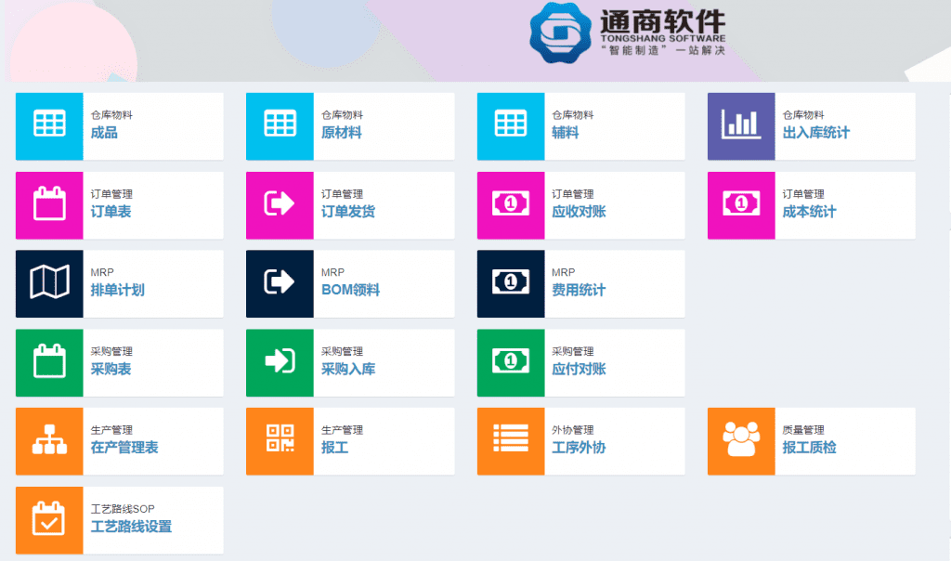Click the orange hierarchy icon for 在产管理表

[x=49, y=440]
